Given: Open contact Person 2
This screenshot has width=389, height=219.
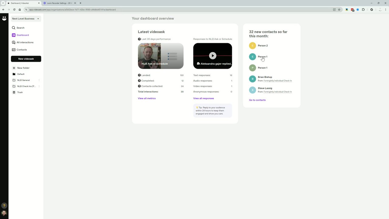Looking at the screenshot, I should 263,46.
